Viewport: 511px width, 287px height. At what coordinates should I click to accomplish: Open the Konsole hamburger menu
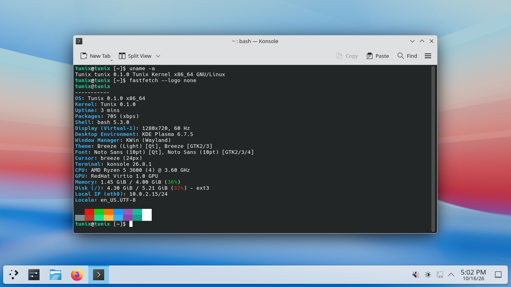pos(428,56)
